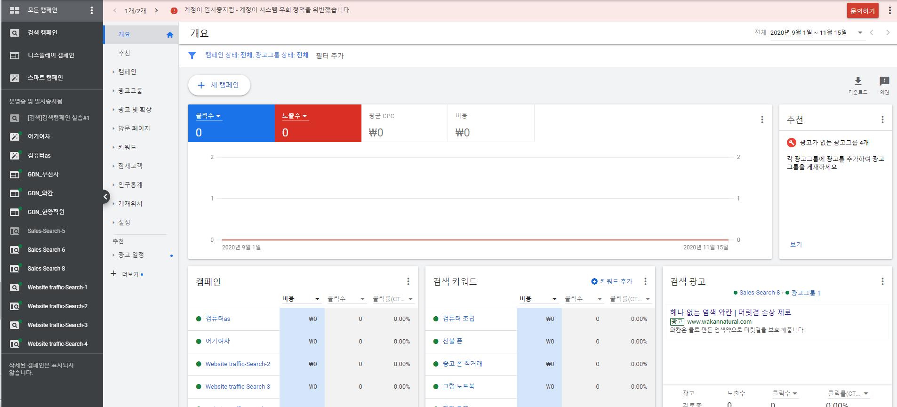Click the wrench icon in 추천 card
The image size is (897, 407).
tap(791, 143)
